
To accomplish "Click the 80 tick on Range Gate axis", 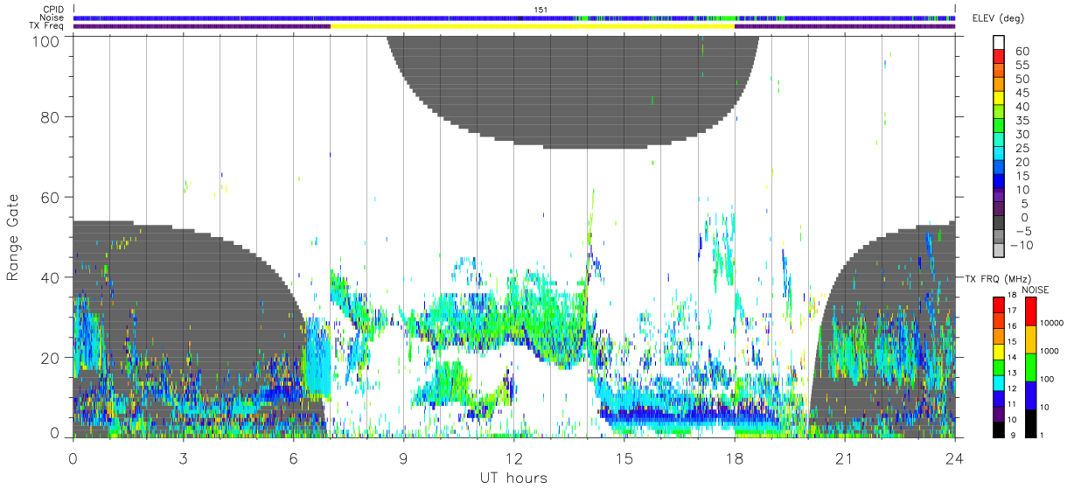I will coord(51,117).
